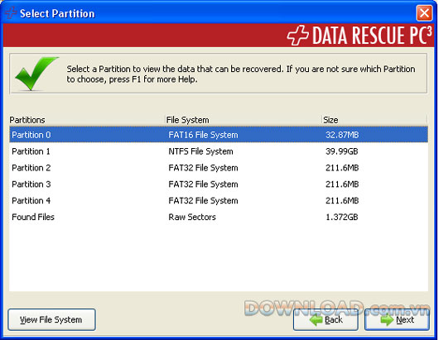Select the Partition 2 row
Screen dimensions: 439x340
coord(219,168)
